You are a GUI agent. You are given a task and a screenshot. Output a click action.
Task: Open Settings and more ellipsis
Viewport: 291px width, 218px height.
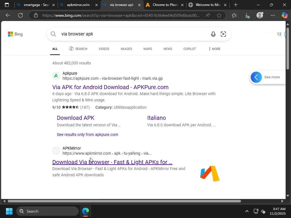tap(273, 15)
